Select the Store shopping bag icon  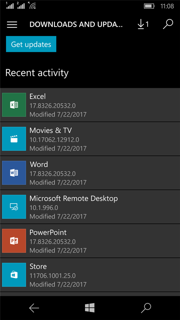pyautogui.click(x=14, y=275)
